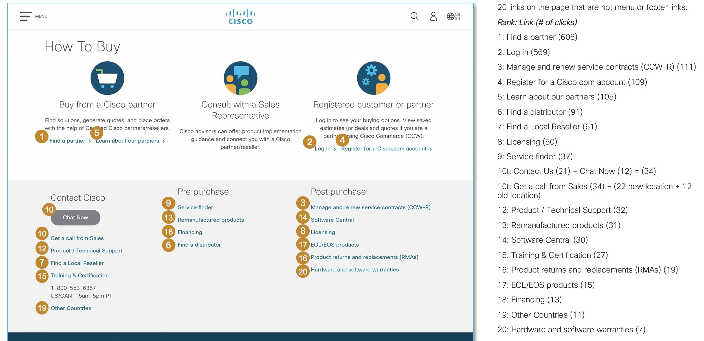Open the hamburger MENU icon
Screen dimensions: 704x341
tap(26, 16)
